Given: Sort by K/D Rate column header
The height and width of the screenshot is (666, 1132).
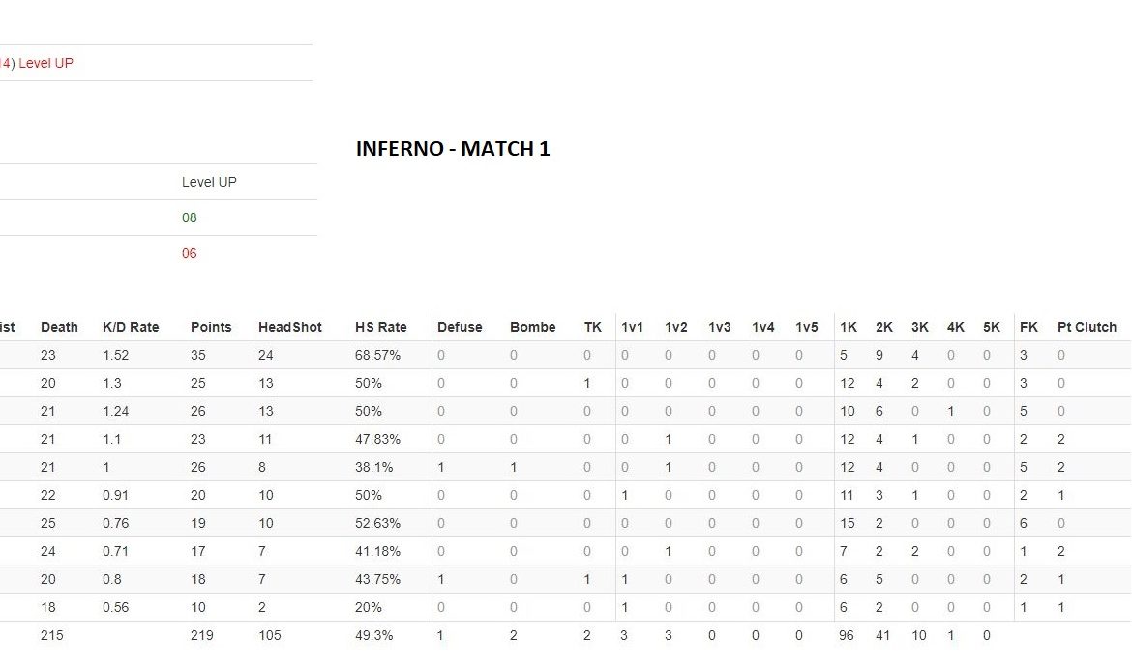Looking at the screenshot, I should point(131,327).
